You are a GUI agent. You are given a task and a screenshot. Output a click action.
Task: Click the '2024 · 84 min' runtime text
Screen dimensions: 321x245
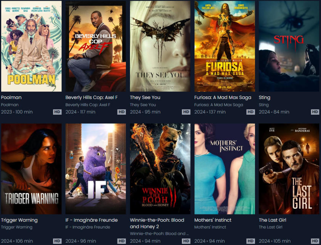[274, 112]
